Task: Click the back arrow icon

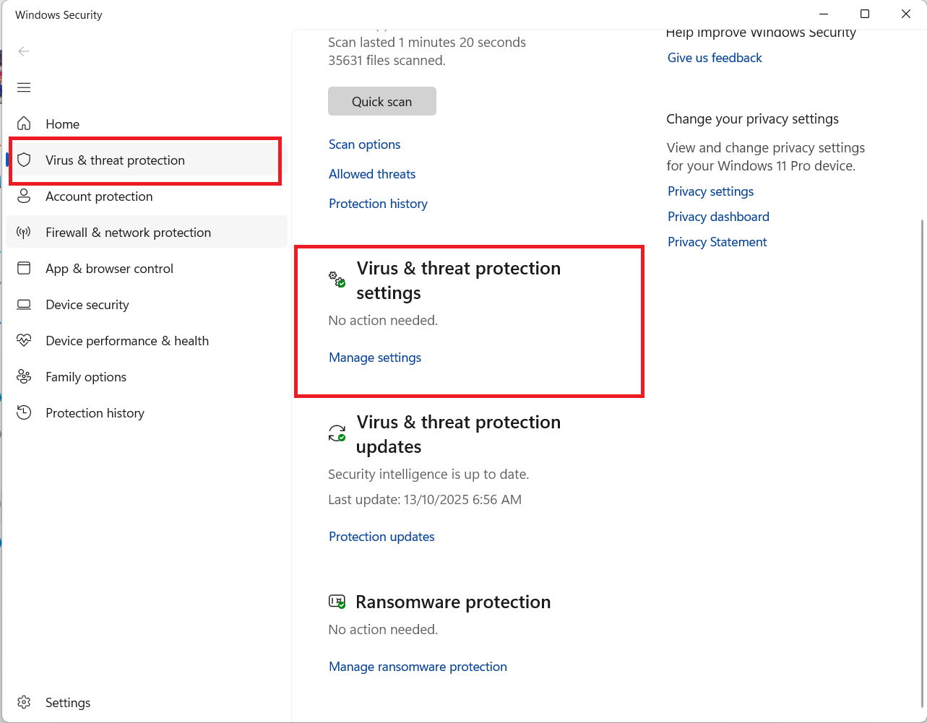Action: (24, 51)
